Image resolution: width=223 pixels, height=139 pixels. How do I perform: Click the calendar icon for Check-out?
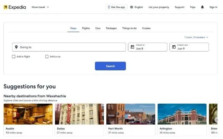pos(174,47)
